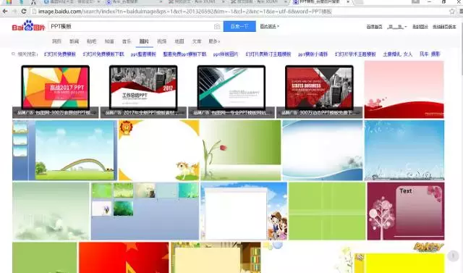Open the cartoon kids whiteboard template
This screenshot has height=273, width=463.
tap(244, 211)
